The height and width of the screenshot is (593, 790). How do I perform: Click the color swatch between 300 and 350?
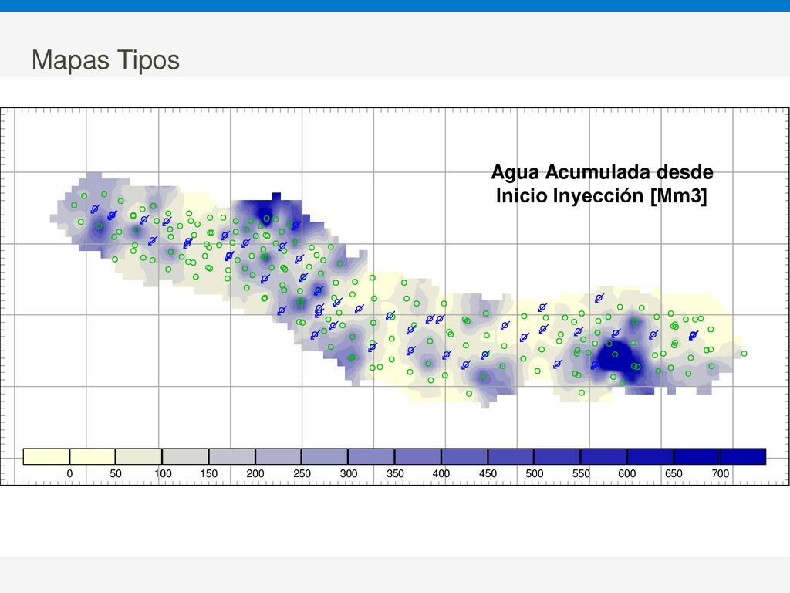[x=371, y=456]
